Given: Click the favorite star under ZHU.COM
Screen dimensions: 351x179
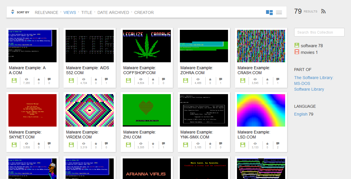Looking at the screenshot, I should (x=153, y=143).
